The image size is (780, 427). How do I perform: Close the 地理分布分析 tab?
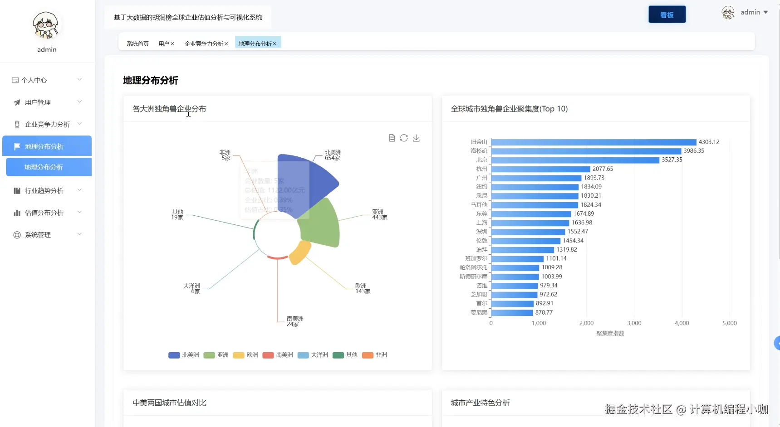click(275, 44)
